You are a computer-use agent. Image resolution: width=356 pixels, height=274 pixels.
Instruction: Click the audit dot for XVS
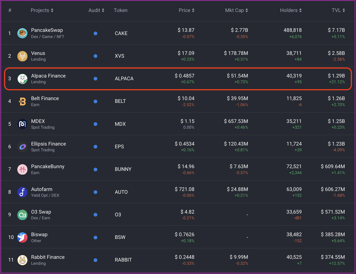(x=96, y=56)
